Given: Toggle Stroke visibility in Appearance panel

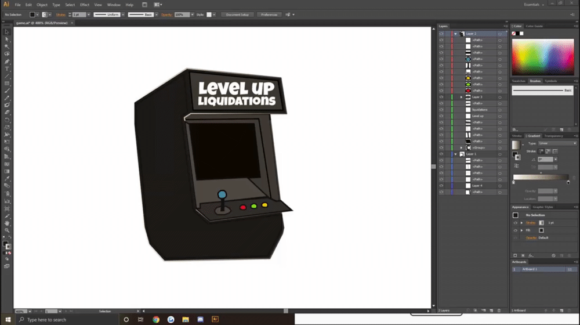Looking at the screenshot, I should point(515,223).
